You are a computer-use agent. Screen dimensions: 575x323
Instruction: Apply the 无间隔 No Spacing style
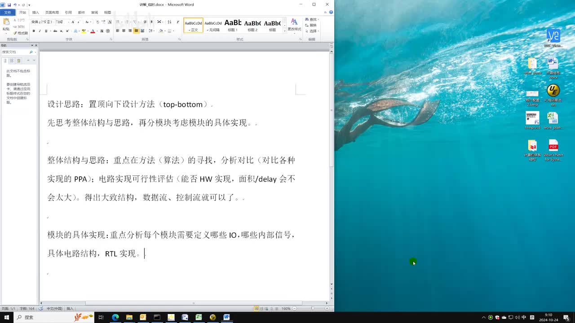tap(213, 25)
